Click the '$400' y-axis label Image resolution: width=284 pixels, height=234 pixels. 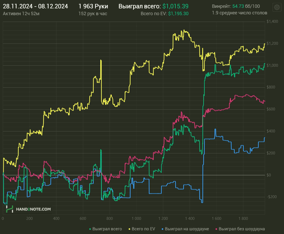coord(271,131)
